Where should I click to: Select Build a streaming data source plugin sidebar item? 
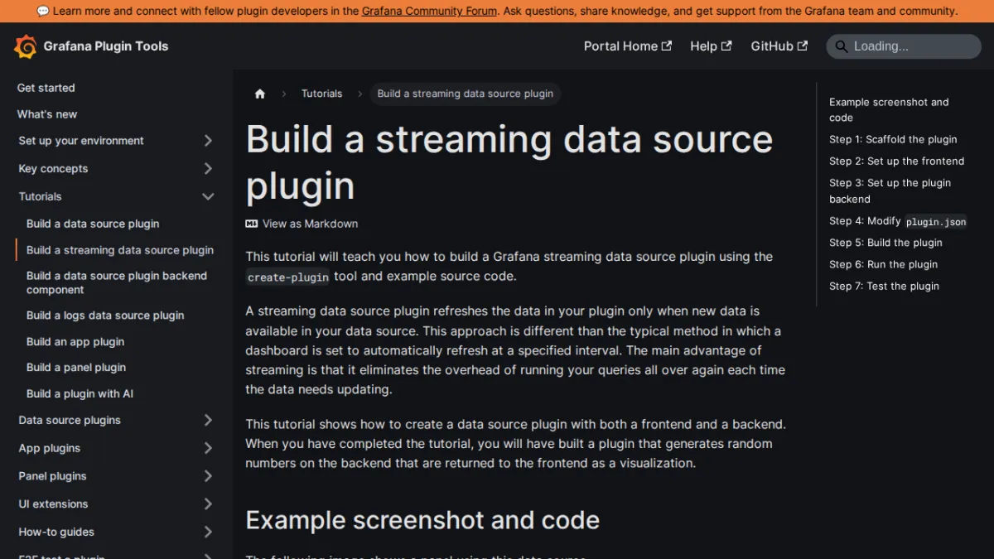coord(120,250)
